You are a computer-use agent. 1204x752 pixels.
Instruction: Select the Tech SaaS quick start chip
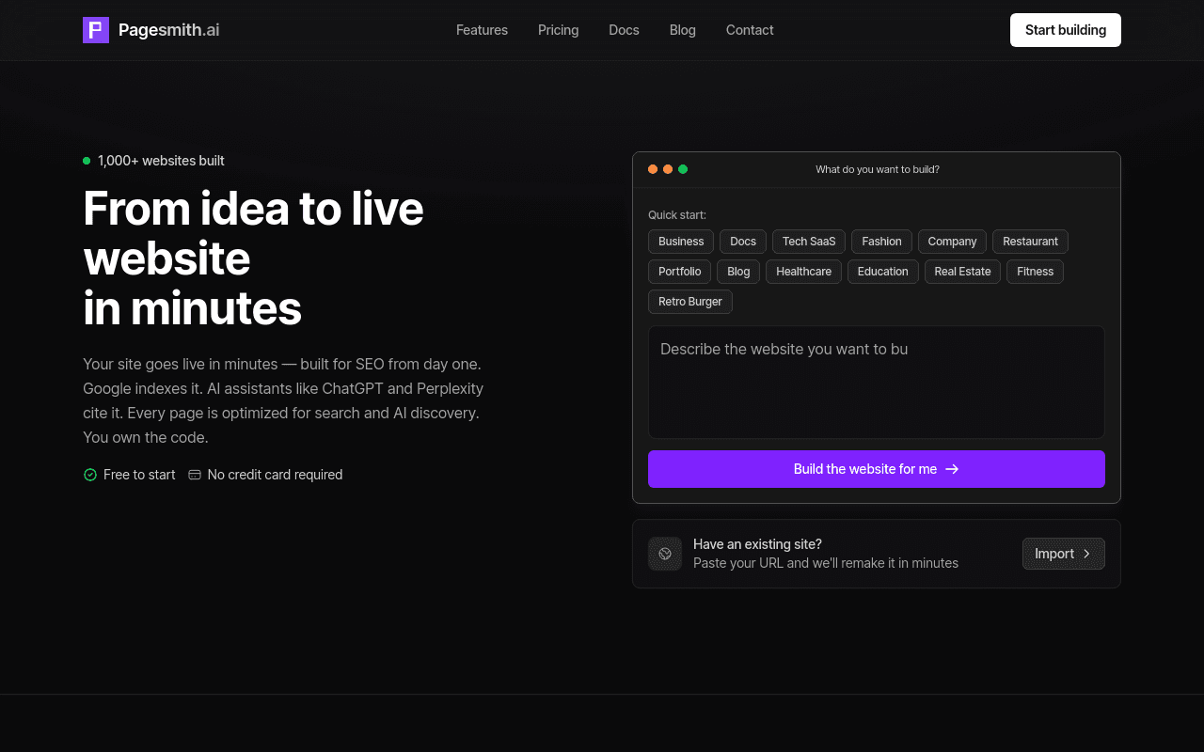pos(809,242)
